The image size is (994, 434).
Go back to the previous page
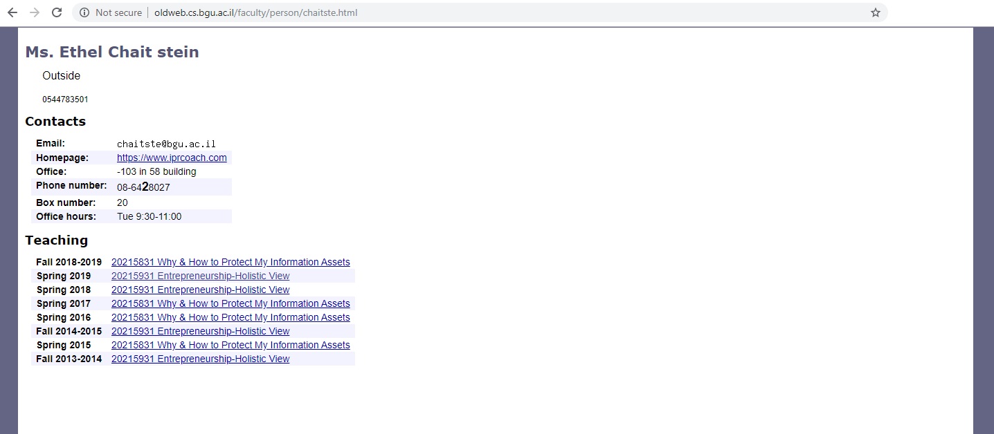(x=12, y=12)
